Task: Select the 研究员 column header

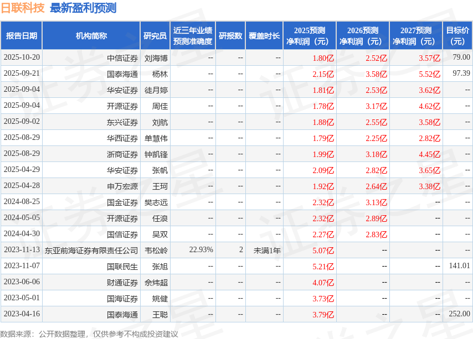Action: click(155, 35)
